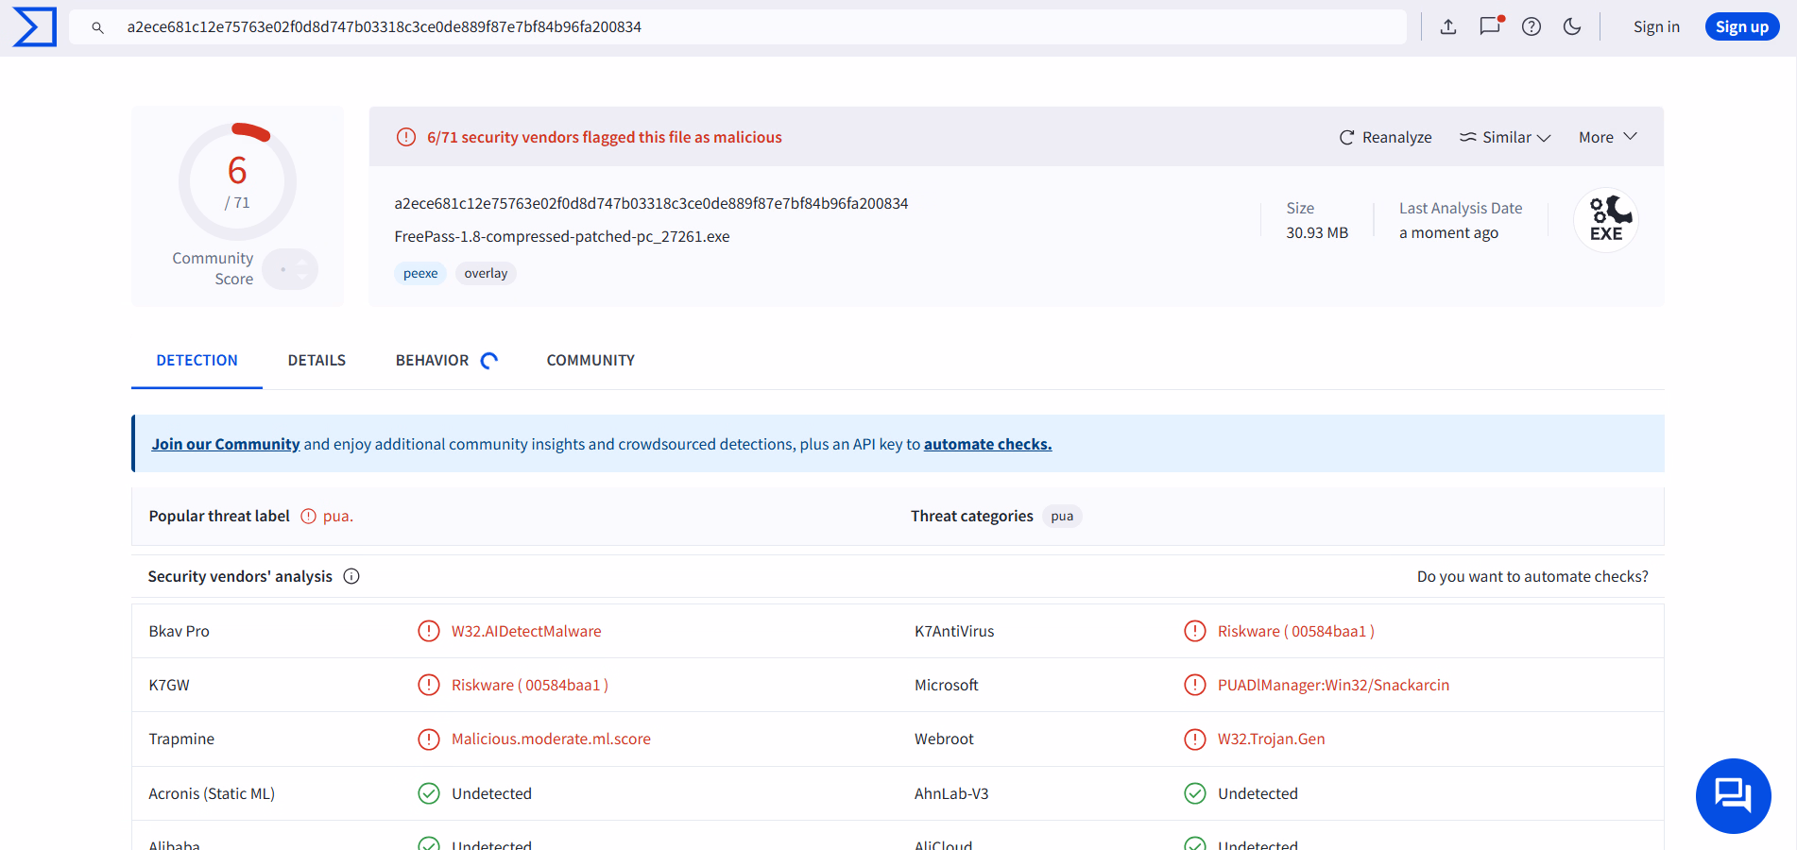Click the alert icon beside W32.AIDetectMalware

[429, 631]
